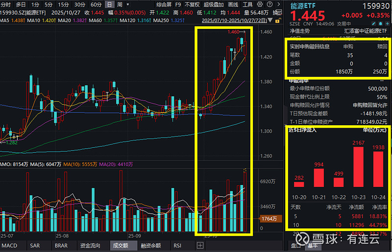The image size is (392, 252).
Task: Click the 10-24 net inflow bar 1938
Action: point(378,169)
